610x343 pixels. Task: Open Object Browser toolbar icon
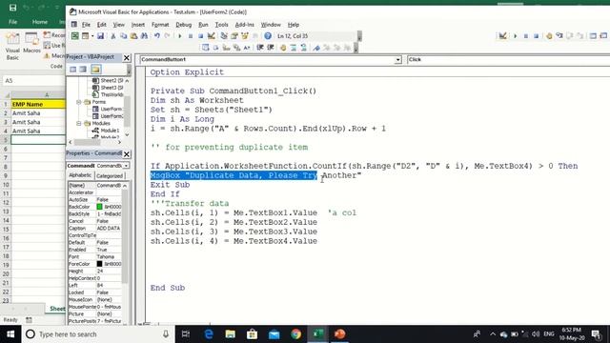[x=245, y=36]
